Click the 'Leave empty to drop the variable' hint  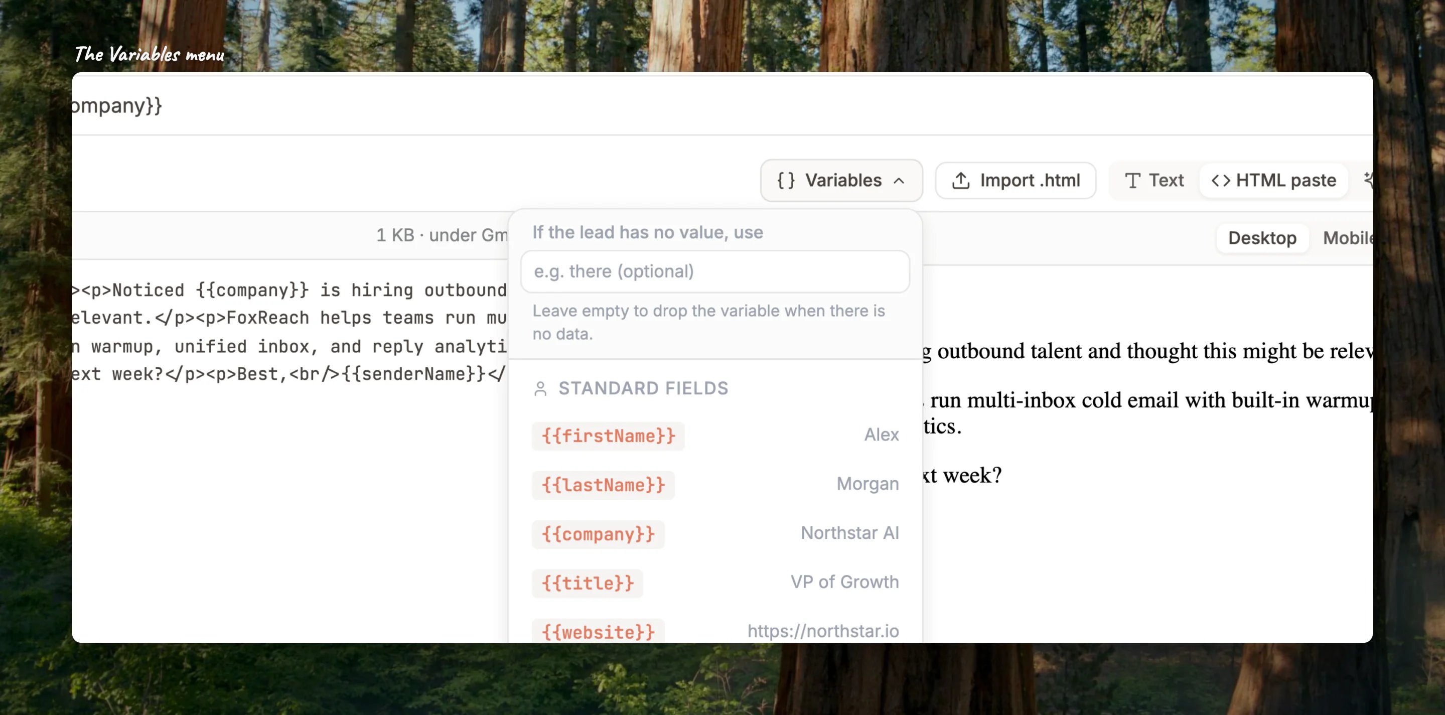(x=708, y=323)
